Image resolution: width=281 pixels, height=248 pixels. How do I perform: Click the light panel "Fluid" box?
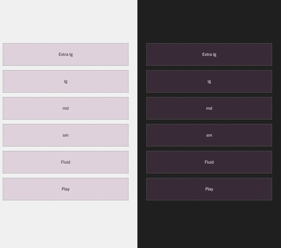pos(66,162)
